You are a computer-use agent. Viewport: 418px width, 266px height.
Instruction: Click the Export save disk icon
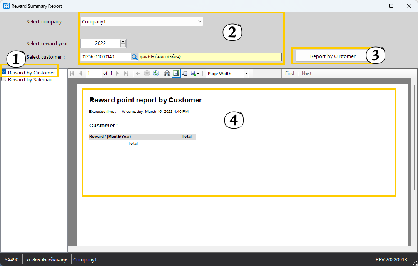pos(193,73)
